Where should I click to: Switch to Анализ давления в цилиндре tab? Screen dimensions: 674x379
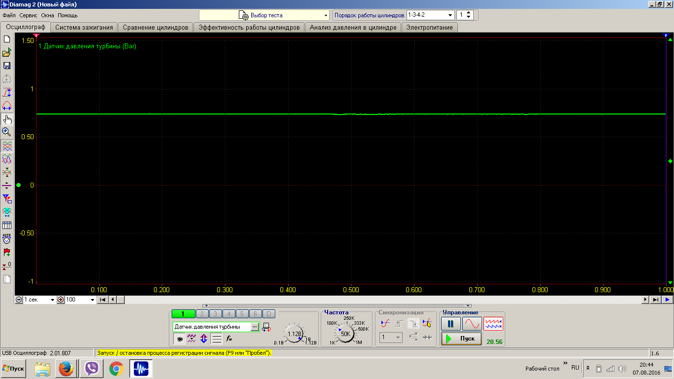click(353, 28)
